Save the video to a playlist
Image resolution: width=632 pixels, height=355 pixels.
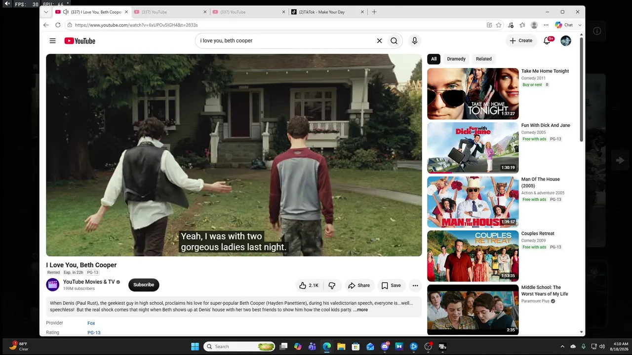[x=391, y=285]
